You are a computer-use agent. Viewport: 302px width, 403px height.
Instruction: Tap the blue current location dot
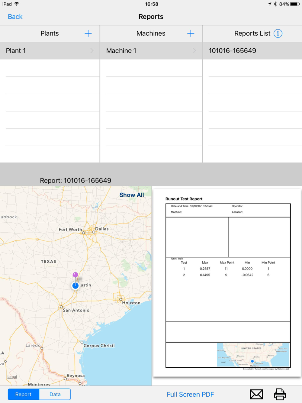[75, 285]
